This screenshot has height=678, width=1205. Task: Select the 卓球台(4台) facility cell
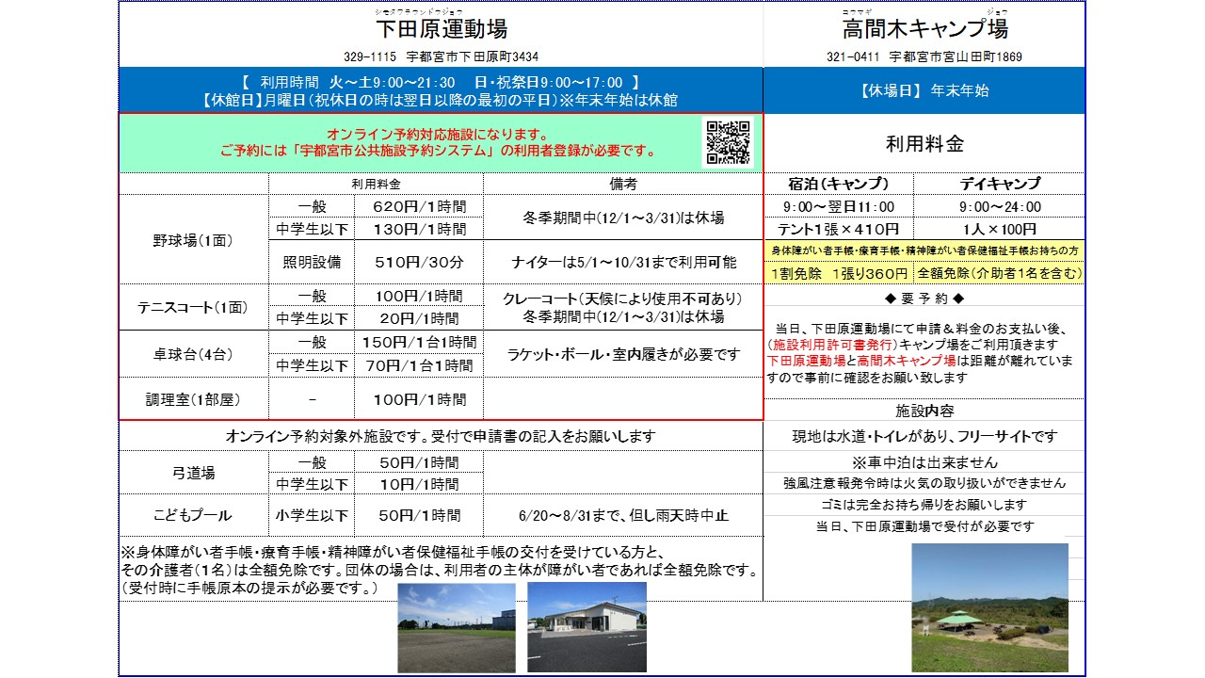click(x=194, y=354)
